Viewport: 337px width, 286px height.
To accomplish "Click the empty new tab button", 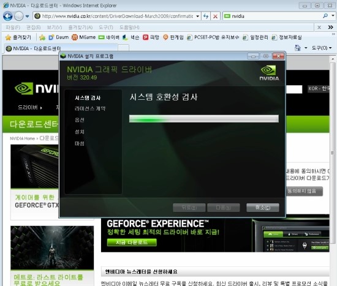I will [124, 48].
